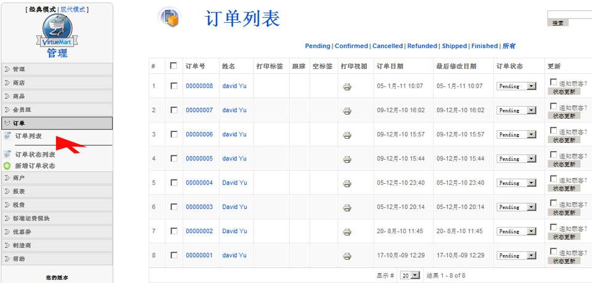Switch to 现代模式 layout mode
This screenshot has height=283, width=592.
pos(73,10)
